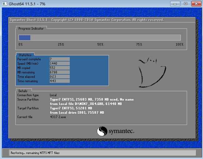This screenshot has height=159, width=203.
Task: Maximize the Ghost64 window
Action: pos(185,4)
